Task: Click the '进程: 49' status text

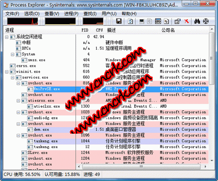Action: (92, 174)
